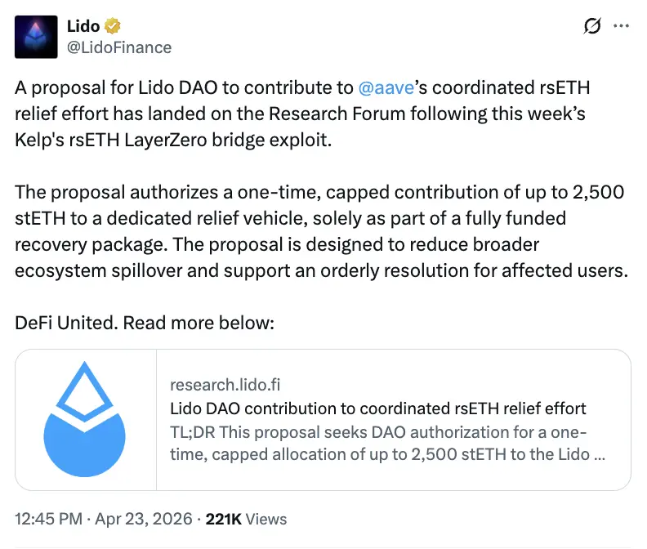Open the card title about rsETH relief effort
The width and height of the screenshot is (647, 549).
pyautogui.click(x=377, y=408)
